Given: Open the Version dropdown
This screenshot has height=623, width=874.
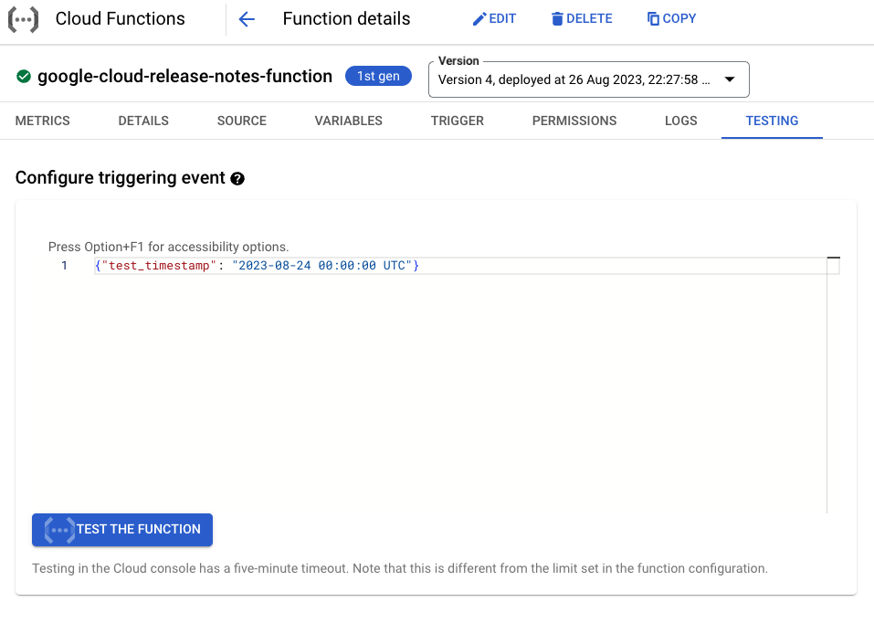Looking at the screenshot, I should 589,79.
